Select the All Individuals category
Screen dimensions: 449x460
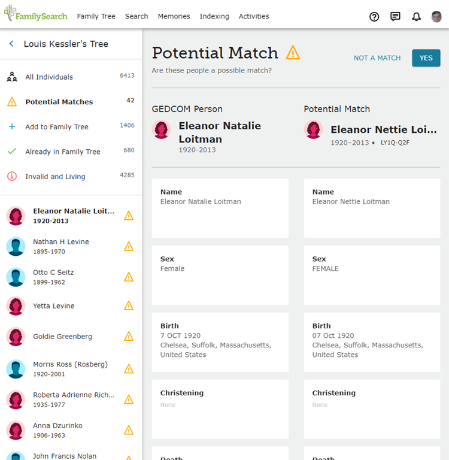(x=71, y=77)
